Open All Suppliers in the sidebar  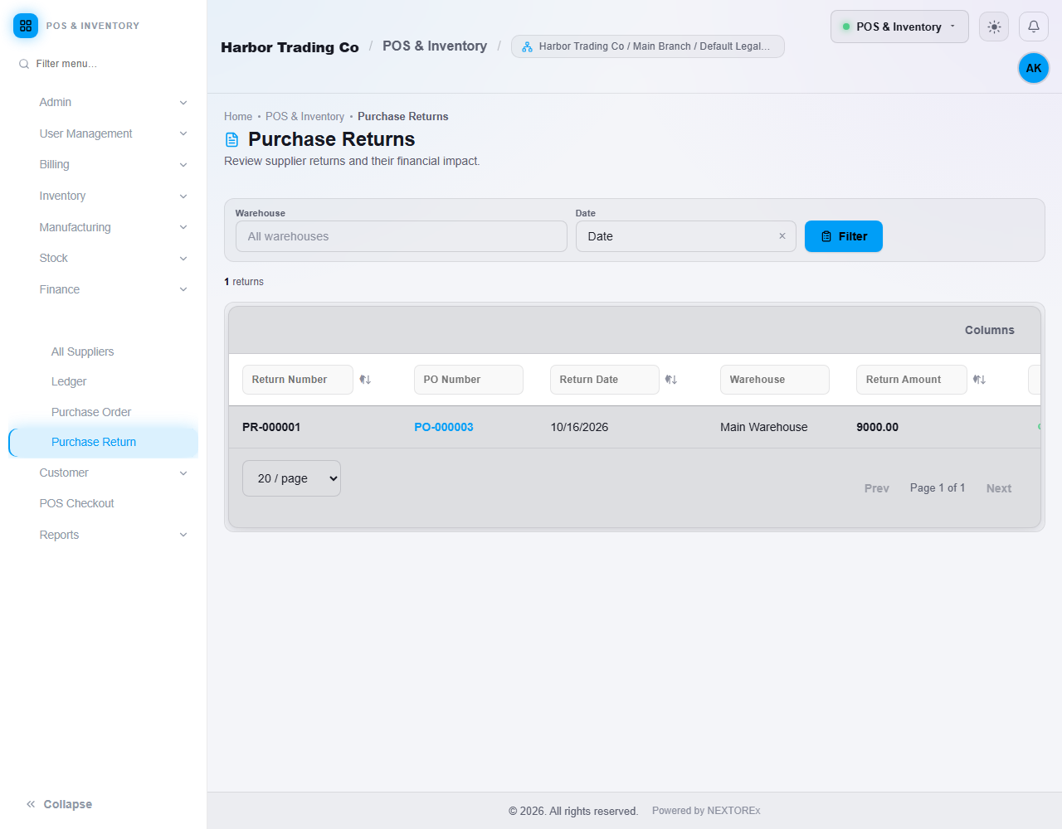pos(82,351)
